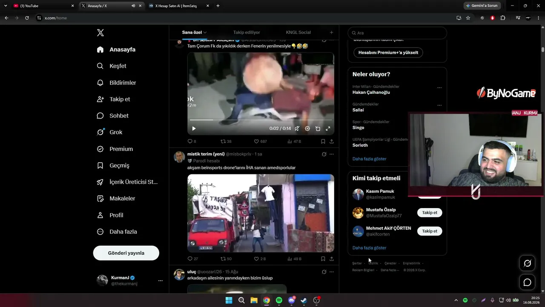The image size is (545, 307).
Task: Reply to mistik terim post with 27 replies
Action: tap(193, 259)
